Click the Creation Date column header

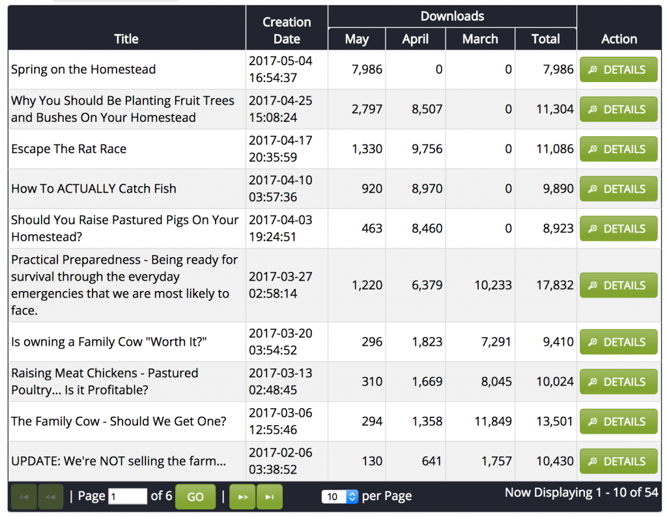[287, 29]
